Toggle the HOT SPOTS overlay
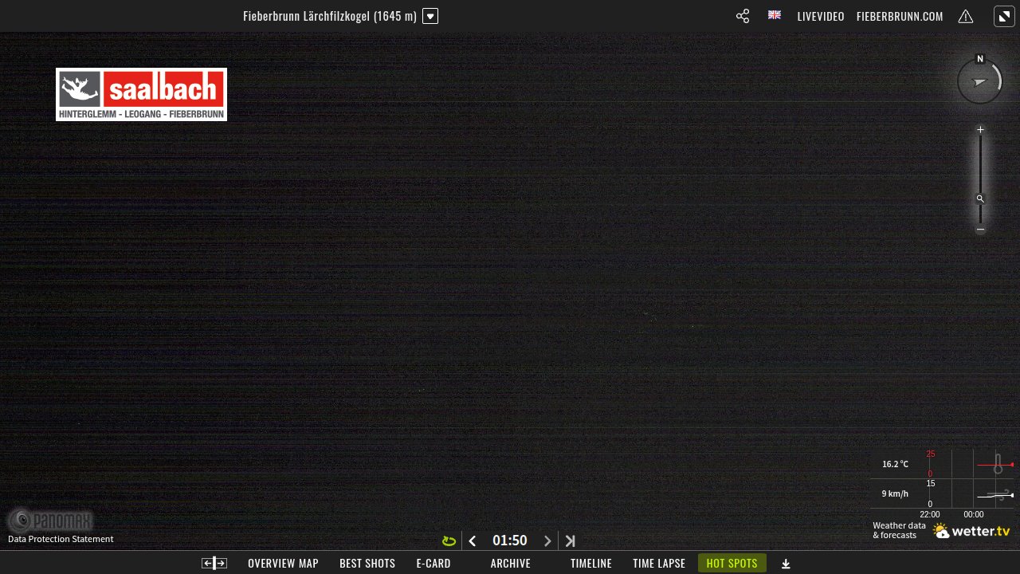Screen dimensions: 1020x574 (732, 563)
